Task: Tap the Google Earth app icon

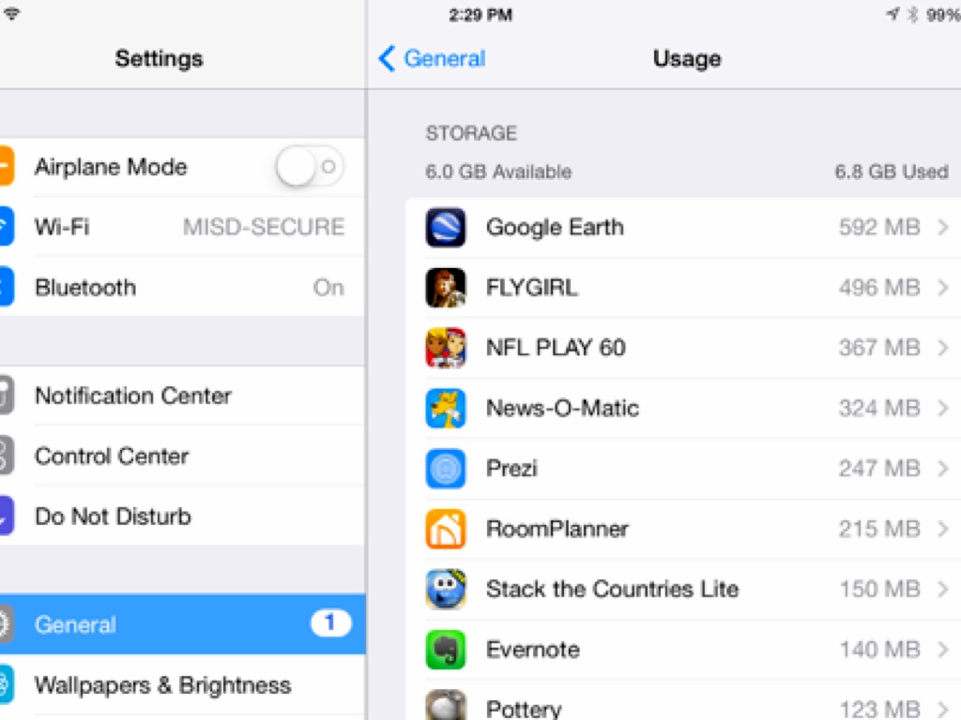Action: click(446, 228)
